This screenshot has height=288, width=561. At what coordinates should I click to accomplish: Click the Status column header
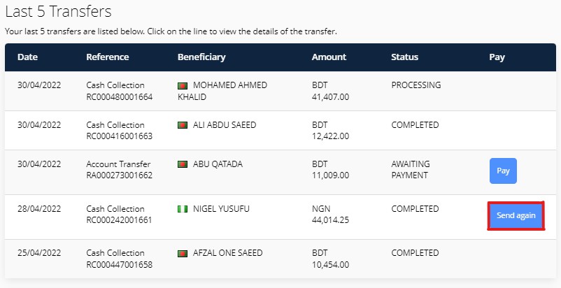tap(404, 57)
